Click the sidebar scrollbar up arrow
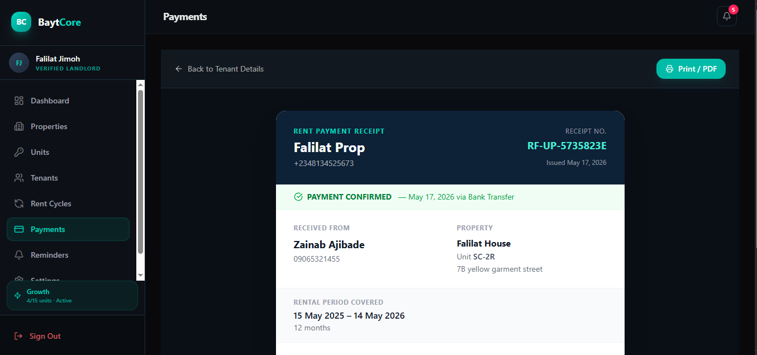 tap(140, 85)
